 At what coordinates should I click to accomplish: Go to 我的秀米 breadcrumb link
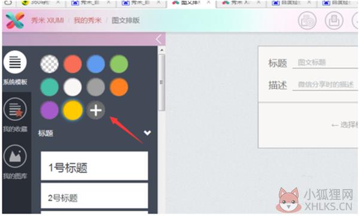(87, 20)
